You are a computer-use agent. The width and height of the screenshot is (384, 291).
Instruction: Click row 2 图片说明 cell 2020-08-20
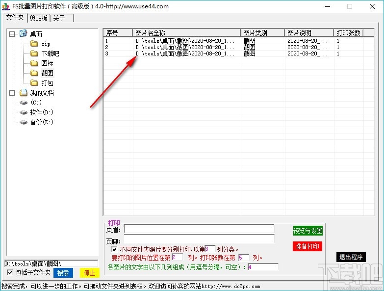pos(307,47)
